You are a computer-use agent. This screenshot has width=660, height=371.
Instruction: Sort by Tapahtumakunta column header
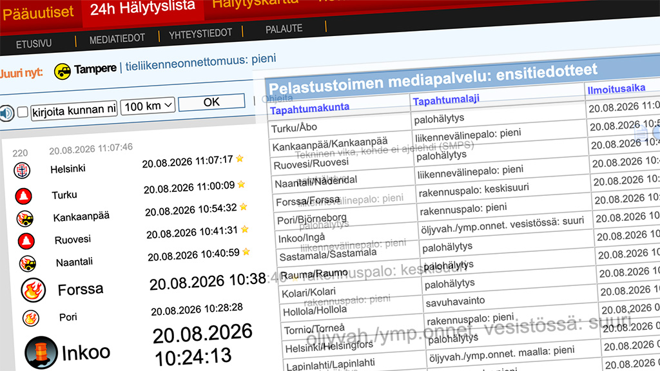tap(309, 108)
